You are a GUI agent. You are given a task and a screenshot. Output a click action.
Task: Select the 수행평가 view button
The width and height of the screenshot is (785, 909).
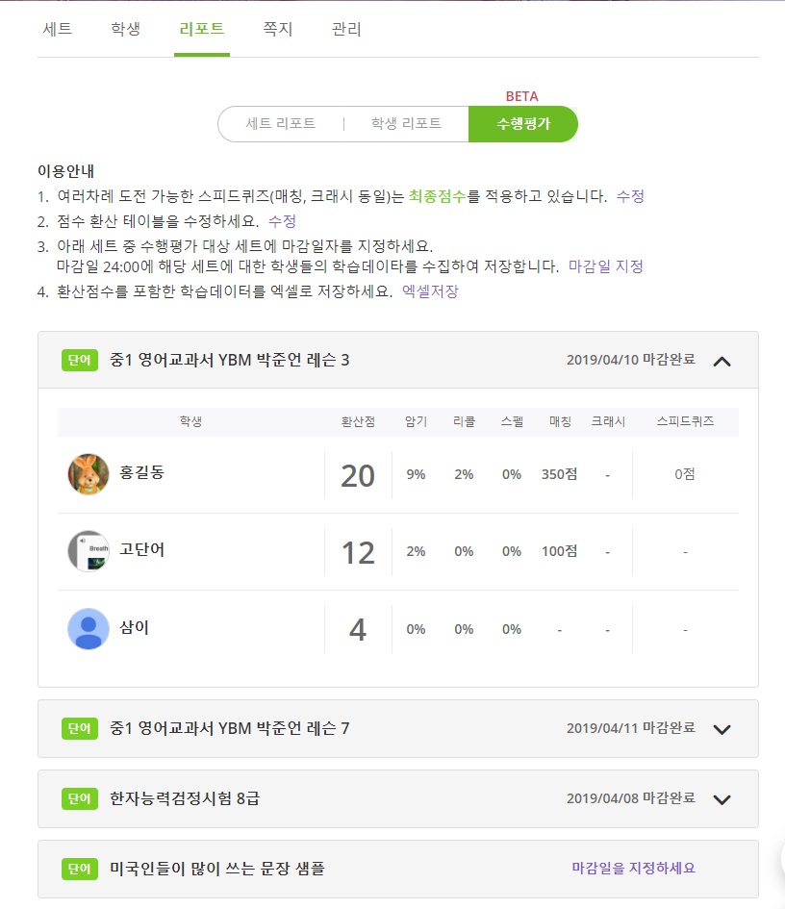(523, 124)
